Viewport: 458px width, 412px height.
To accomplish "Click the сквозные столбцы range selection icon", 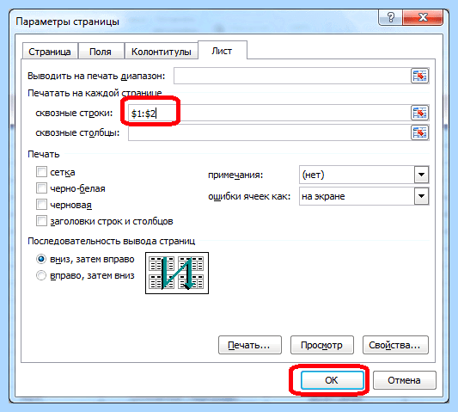I will pos(419,132).
